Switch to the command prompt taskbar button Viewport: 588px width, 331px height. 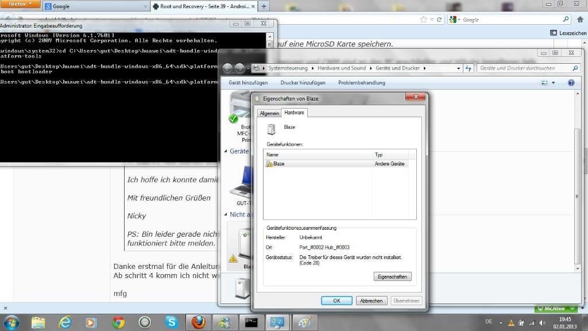pyautogui.click(x=251, y=322)
